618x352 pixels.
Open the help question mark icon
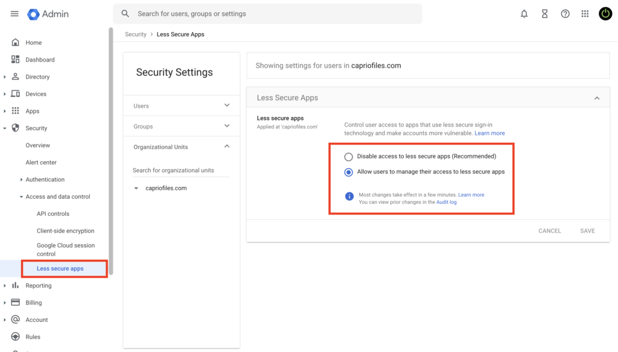pos(565,14)
